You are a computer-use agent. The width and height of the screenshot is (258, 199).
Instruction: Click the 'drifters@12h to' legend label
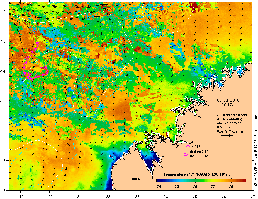point(202,152)
